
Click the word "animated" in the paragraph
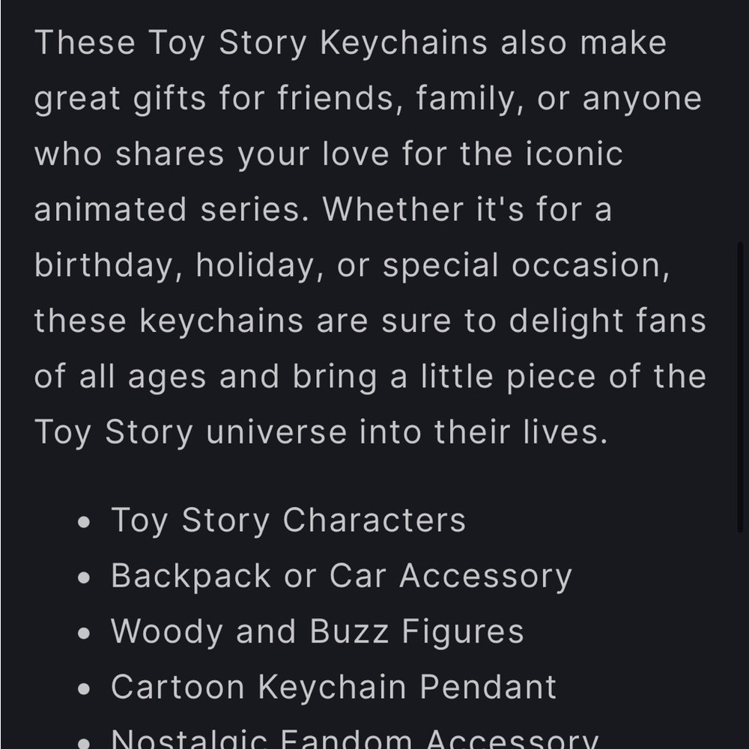(x=110, y=210)
